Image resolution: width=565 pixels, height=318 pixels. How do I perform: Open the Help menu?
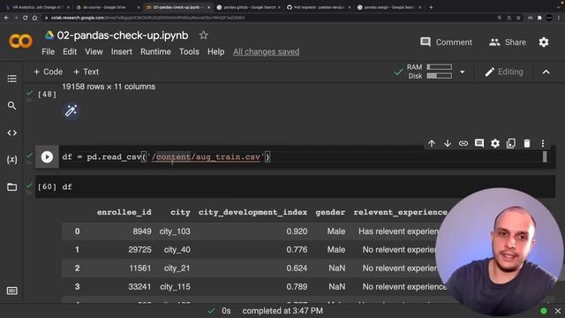pyautogui.click(x=215, y=52)
